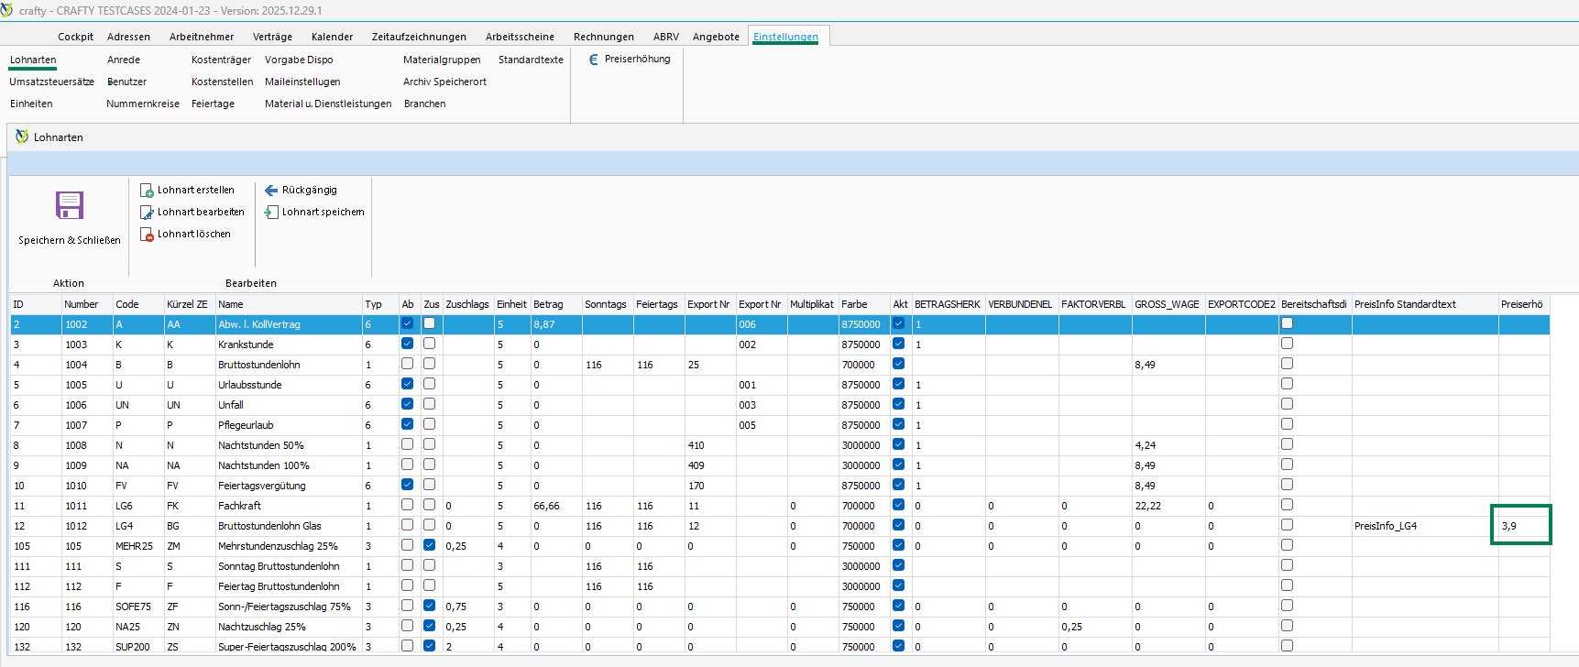Viewport: 1579px width, 667px height.
Task: Select the Urlaubsstunde table row
Action: click(250, 385)
